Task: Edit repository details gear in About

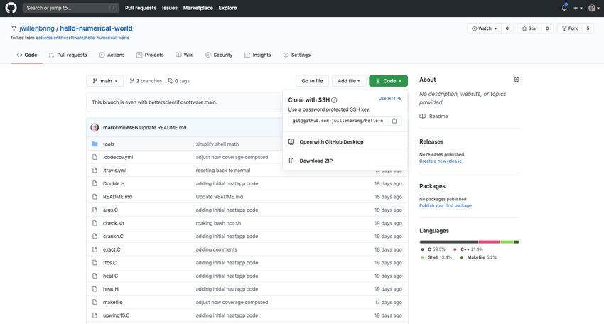Action: [517, 80]
